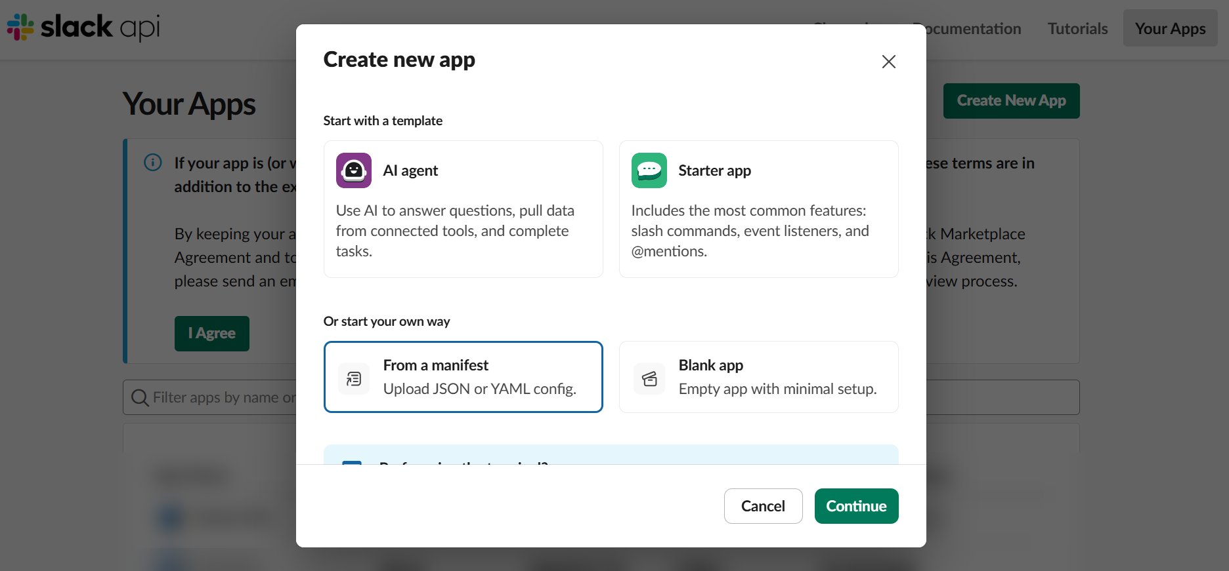
Task: Click 'Upload JSON or YAML config.' text
Action: (480, 389)
